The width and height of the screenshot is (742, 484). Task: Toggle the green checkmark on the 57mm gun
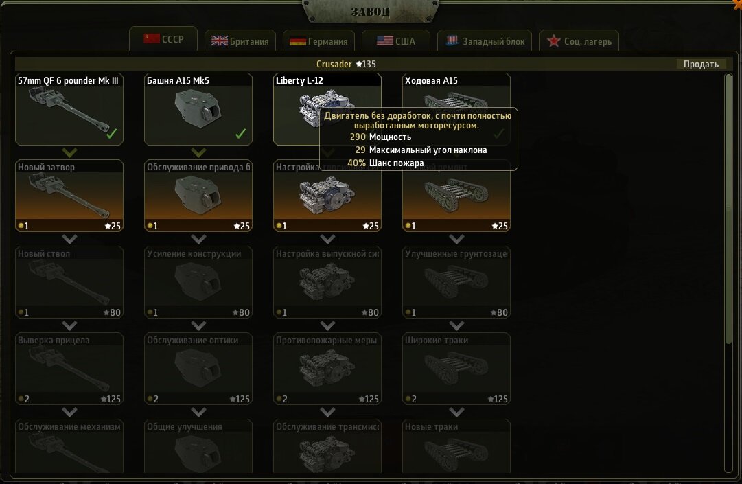[x=112, y=133]
